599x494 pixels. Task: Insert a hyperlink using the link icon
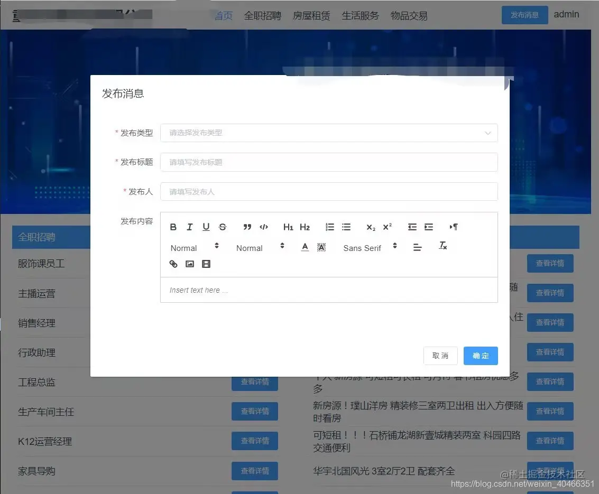coord(173,264)
